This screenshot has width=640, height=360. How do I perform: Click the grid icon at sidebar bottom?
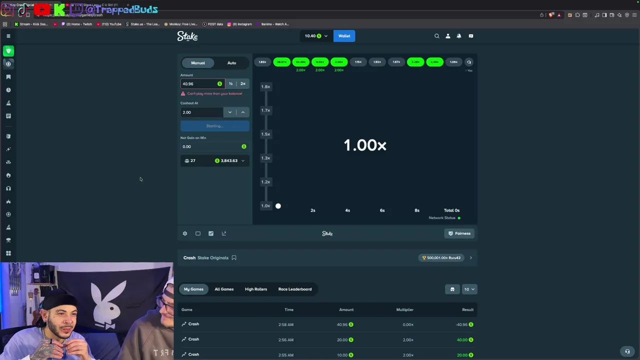click(8, 253)
